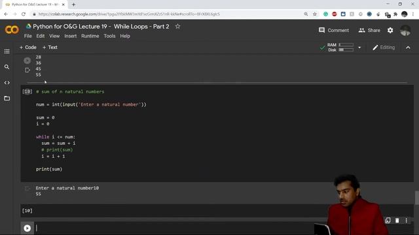Open the find and replace search icon
Image resolution: width=419 pixels, height=235 pixels.
[7, 67]
